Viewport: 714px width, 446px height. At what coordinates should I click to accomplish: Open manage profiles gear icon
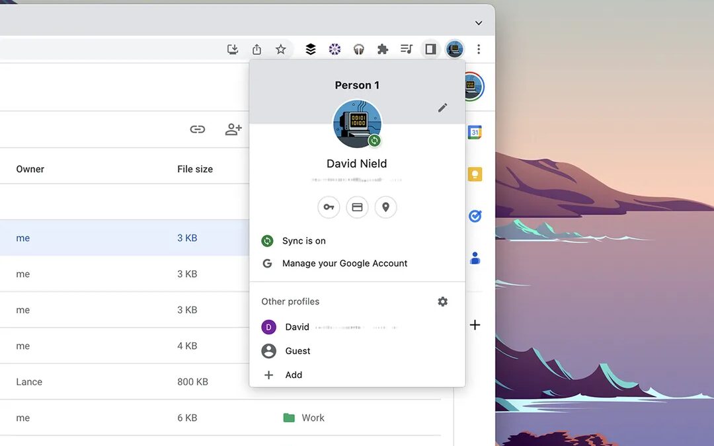(443, 301)
